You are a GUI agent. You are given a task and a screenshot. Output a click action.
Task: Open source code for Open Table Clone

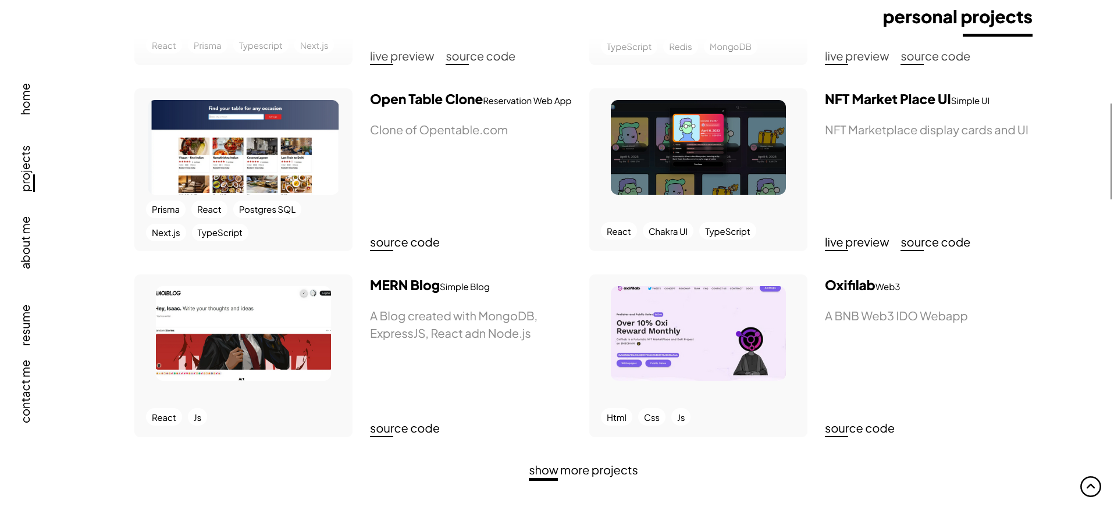click(x=405, y=243)
